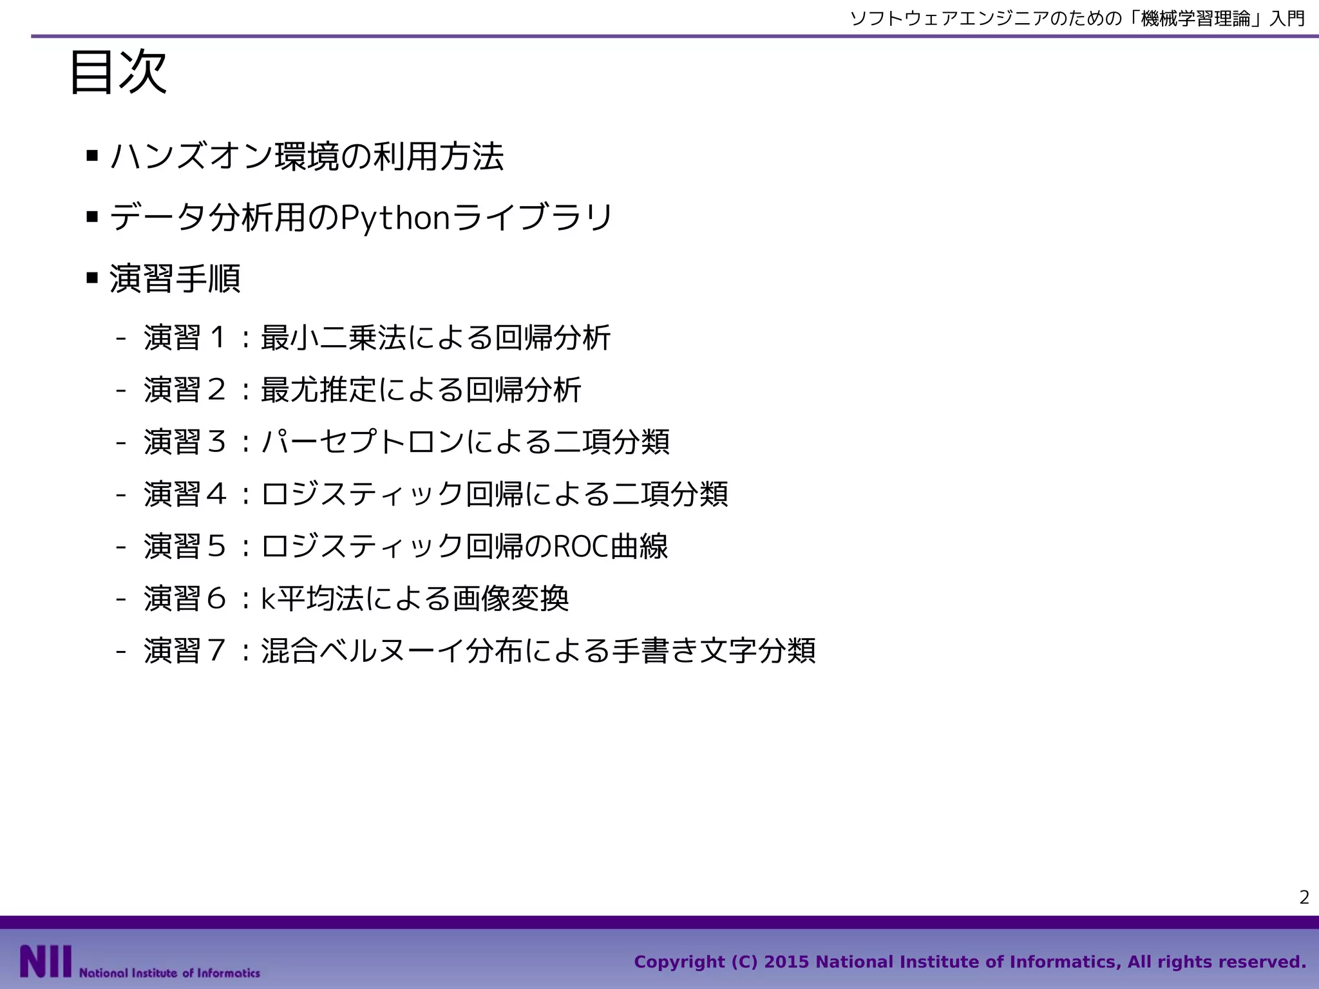Click the purple header divider line
1319x989 pixels.
pos(644,36)
